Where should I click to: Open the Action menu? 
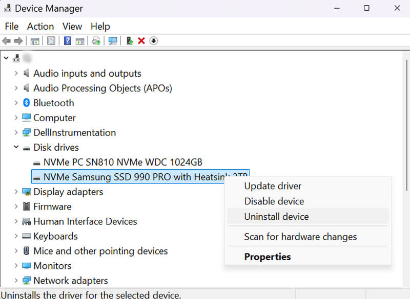(x=40, y=26)
